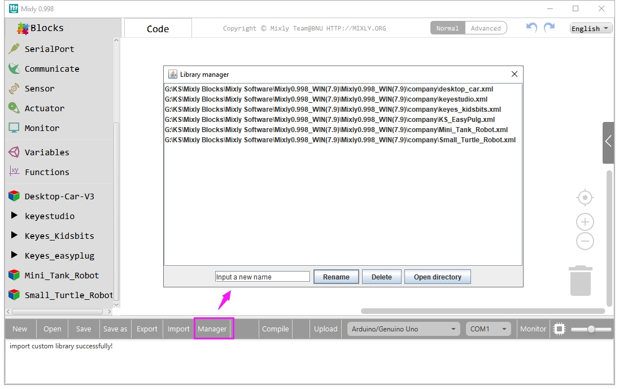619x389 pixels.
Task: Click the redo arrow icon
Action: pos(549,28)
